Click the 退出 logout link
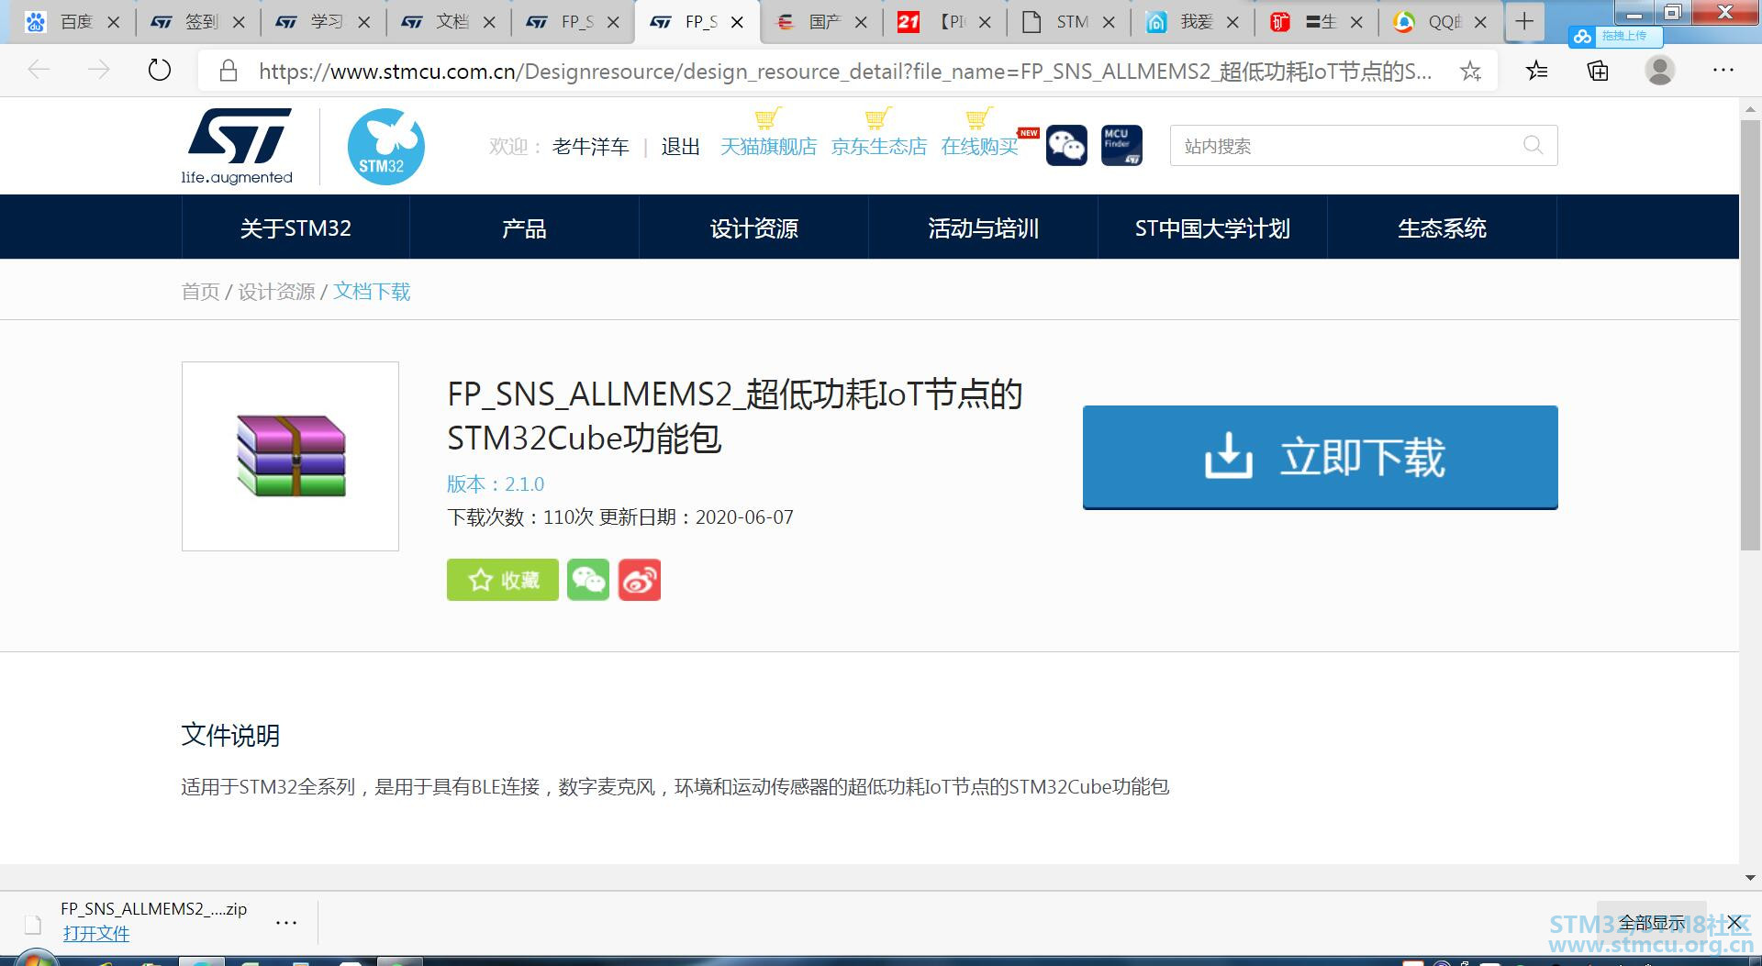Screen dimensions: 1762x966 [x=681, y=147]
